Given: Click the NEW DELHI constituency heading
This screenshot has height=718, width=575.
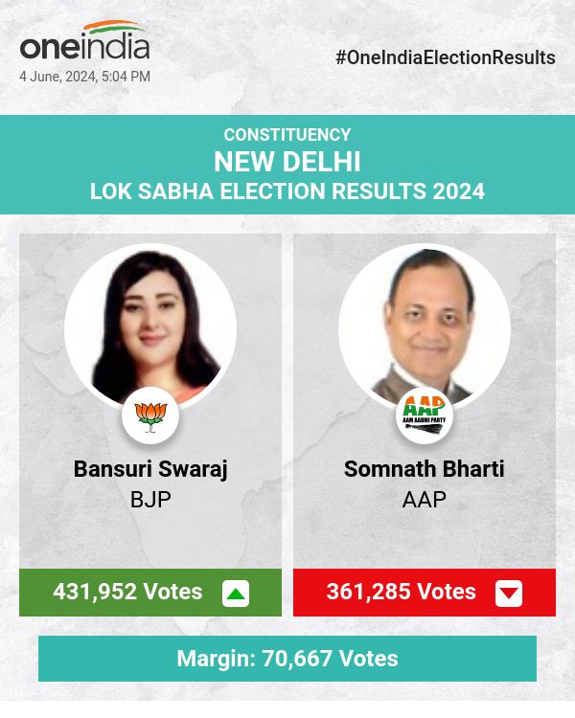Looking at the screenshot, I should [x=287, y=162].
